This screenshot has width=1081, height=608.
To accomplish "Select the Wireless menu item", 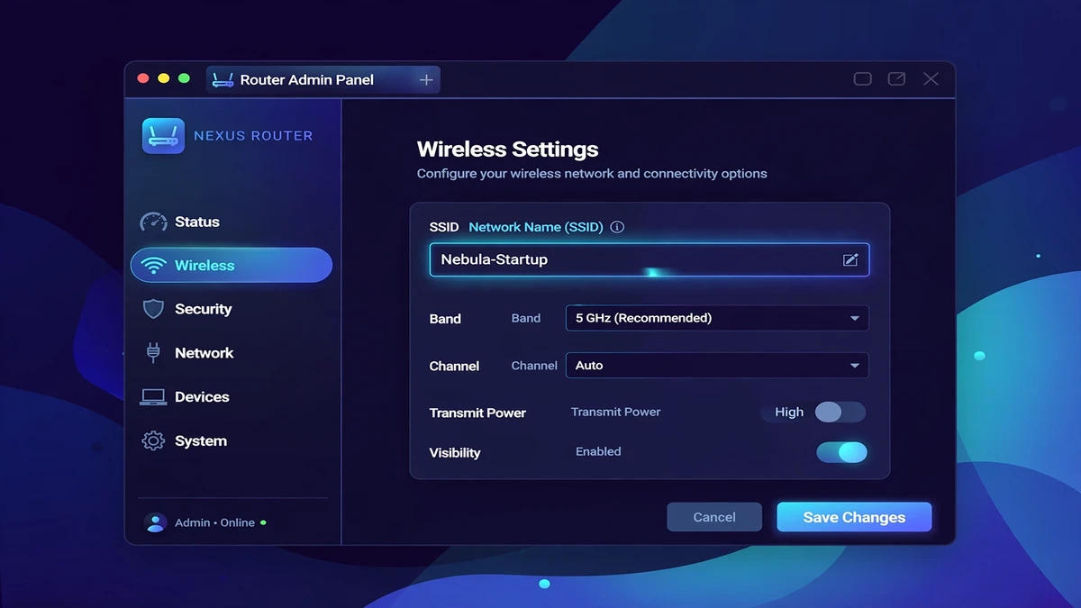I will pos(232,266).
